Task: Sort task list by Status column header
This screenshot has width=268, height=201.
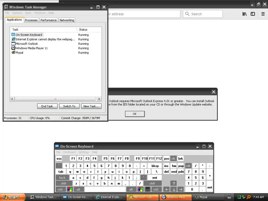Action: click(x=89, y=30)
